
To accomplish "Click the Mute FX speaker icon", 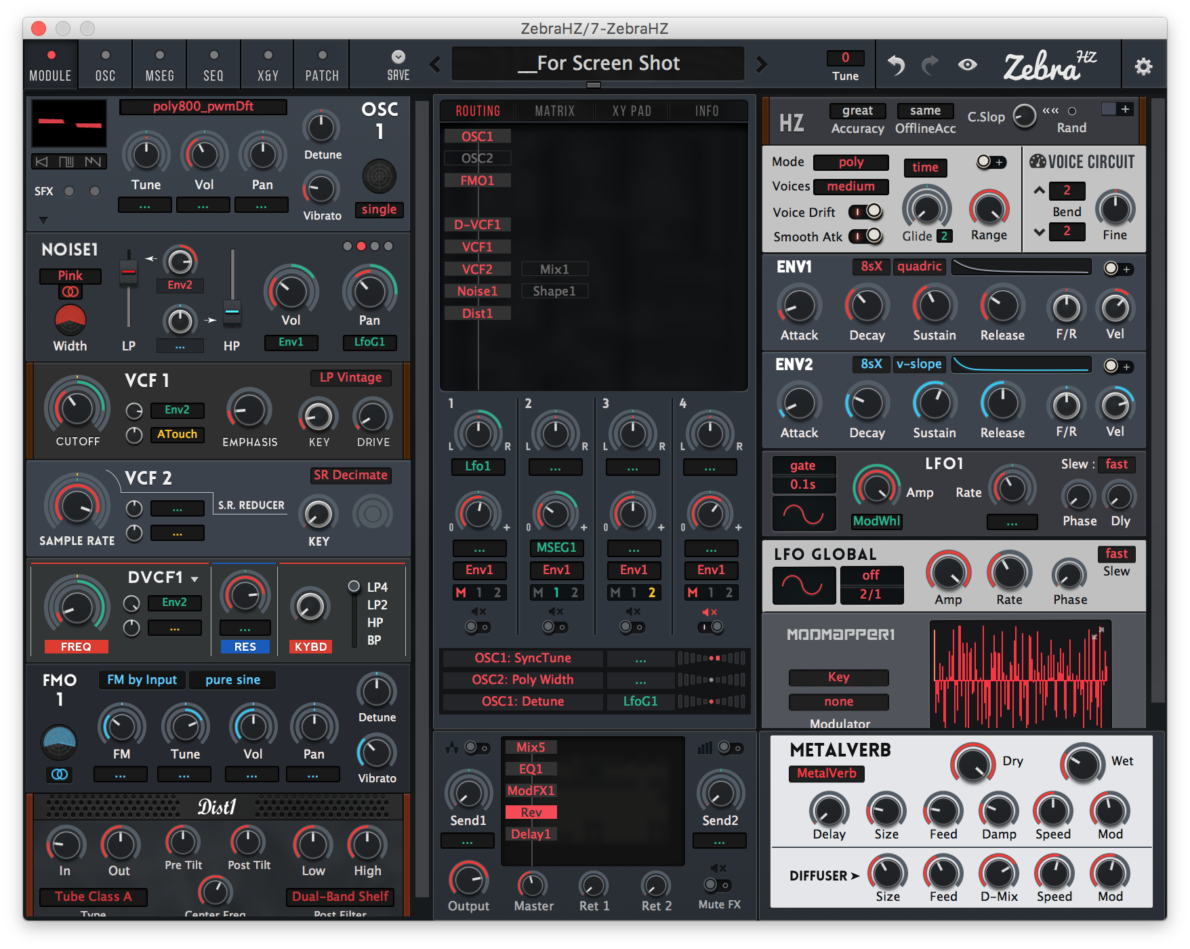I will pos(718,868).
